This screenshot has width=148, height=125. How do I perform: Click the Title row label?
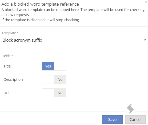pyautogui.click(x=7, y=66)
